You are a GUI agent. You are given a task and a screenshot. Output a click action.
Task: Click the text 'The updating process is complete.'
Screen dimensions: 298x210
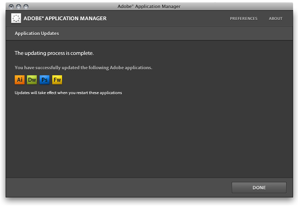(x=54, y=53)
